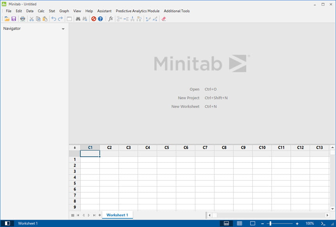This screenshot has height=227, width=336.
Task: Click the zoom in plus button
Action: coord(297,223)
